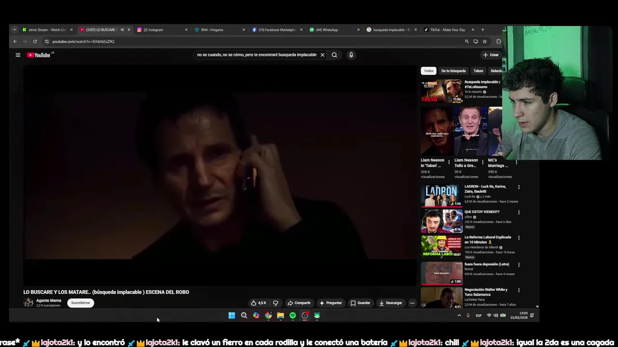The height and width of the screenshot is (347, 618).
Task: Open Liam Neeson in 'Taken' short
Action: point(436,131)
